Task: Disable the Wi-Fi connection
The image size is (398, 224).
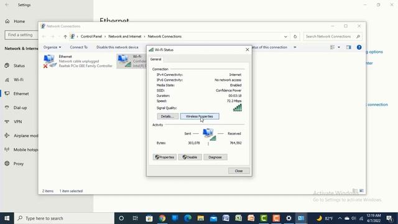Action: pos(190,157)
